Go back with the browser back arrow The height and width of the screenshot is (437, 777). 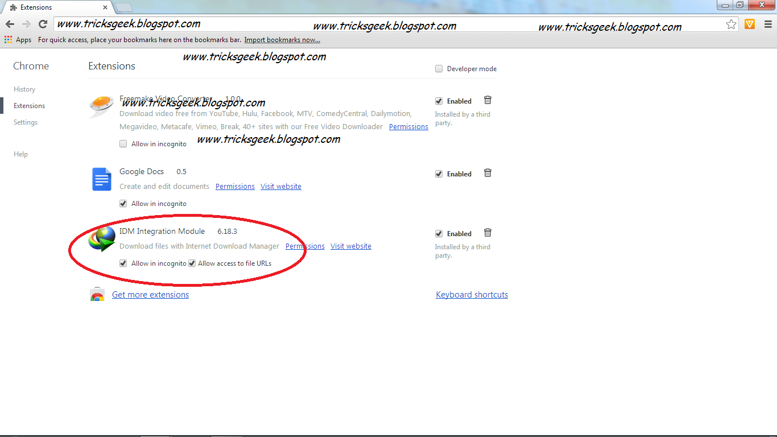(x=10, y=24)
